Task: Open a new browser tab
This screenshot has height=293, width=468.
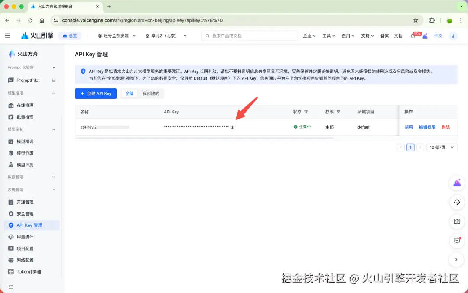Action: coord(109,6)
